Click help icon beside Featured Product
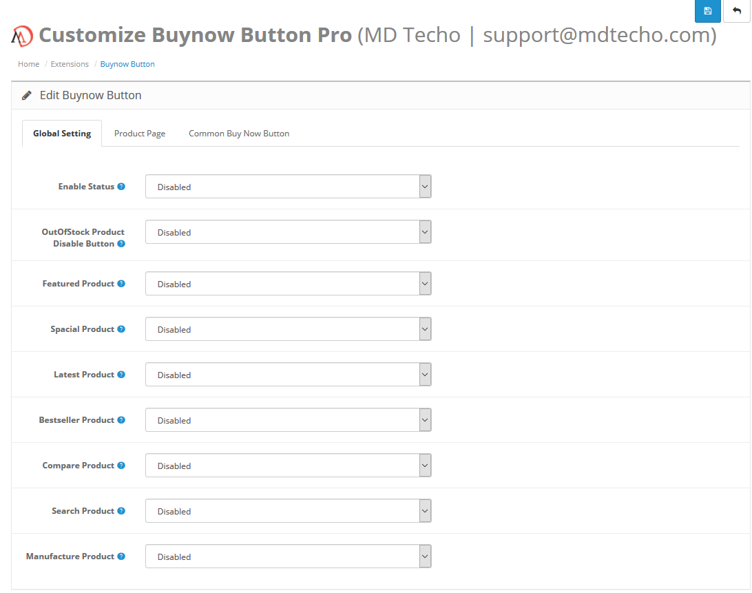 tap(121, 284)
